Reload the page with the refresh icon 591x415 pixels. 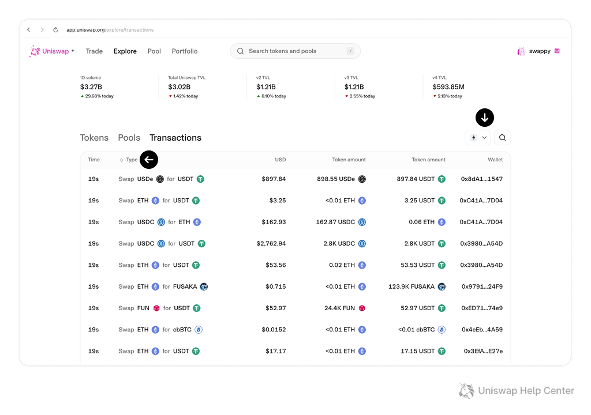[x=55, y=30]
